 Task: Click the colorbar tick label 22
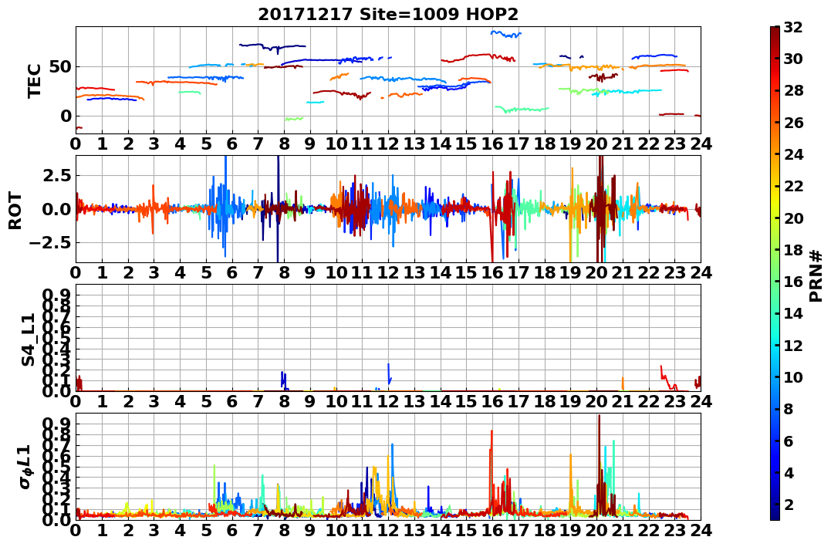793,186
